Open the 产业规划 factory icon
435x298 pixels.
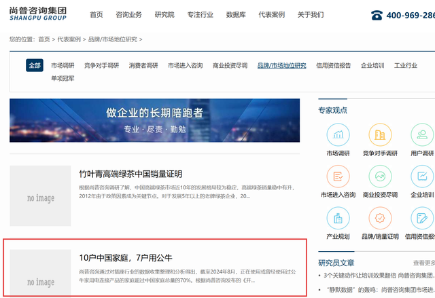(x=338, y=218)
